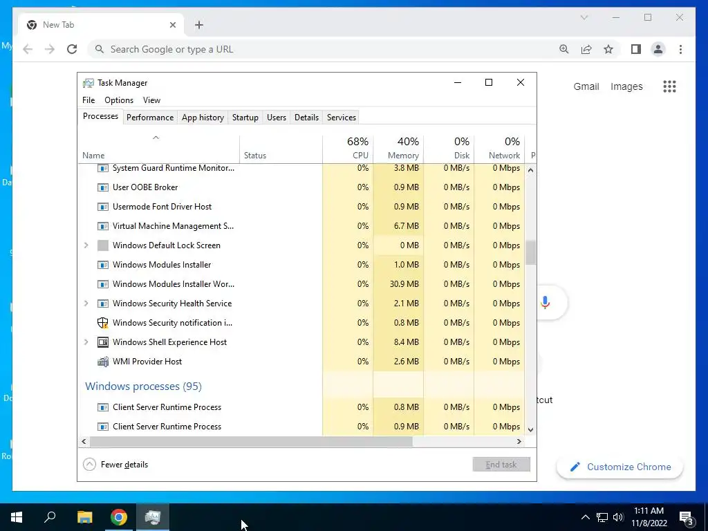708x531 pixels.
Task: Sort processes by the Memory column
Action: click(399, 148)
